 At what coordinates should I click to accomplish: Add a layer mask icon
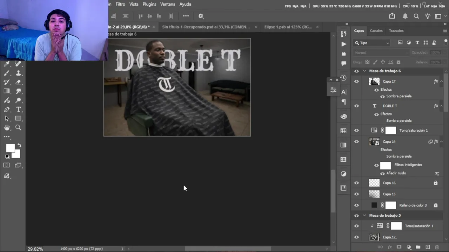point(399,247)
